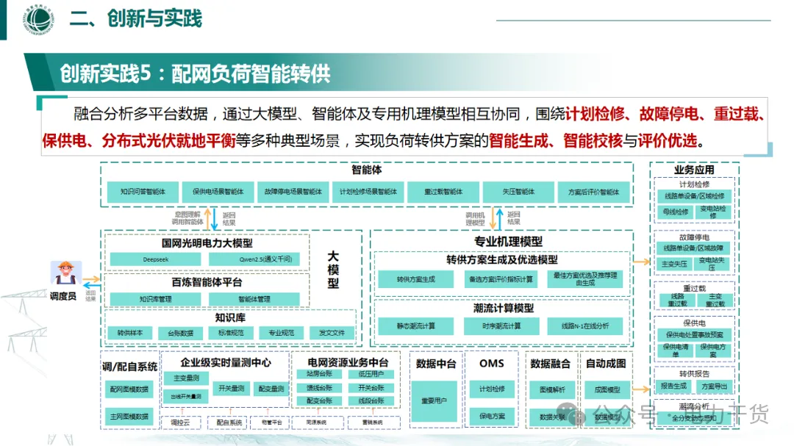The height and width of the screenshot is (446, 794).
Task: Click the 计划检修 box under OMS
Action: [492, 389]
